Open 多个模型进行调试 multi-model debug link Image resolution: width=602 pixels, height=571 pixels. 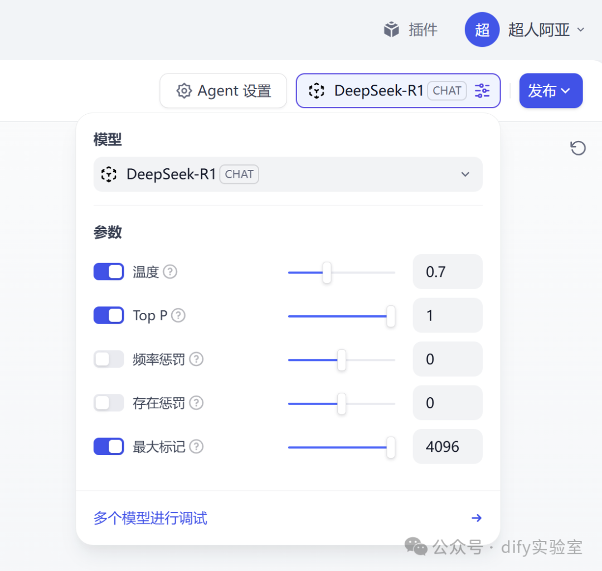(x=151, y=518)
